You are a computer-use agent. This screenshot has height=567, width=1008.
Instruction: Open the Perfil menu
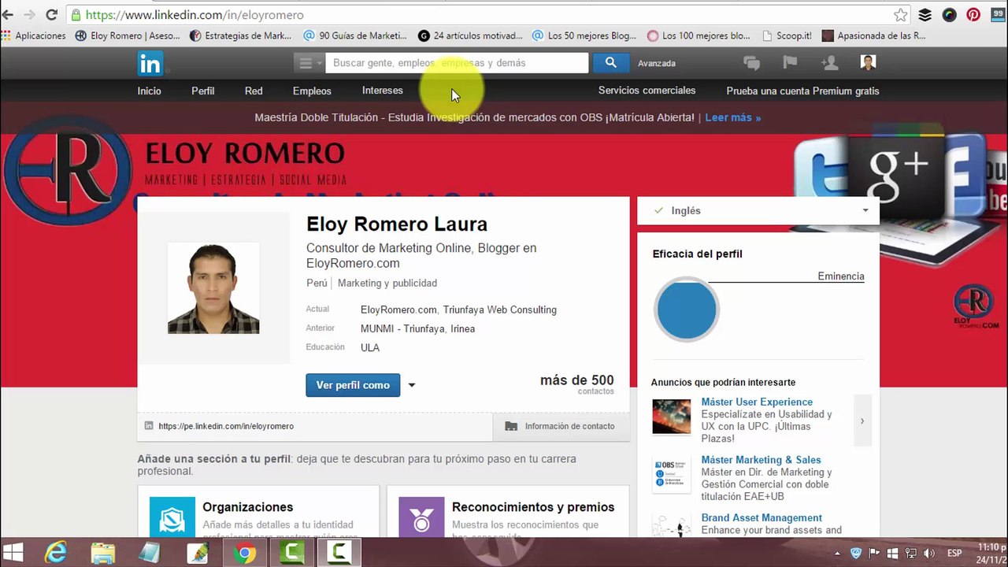pos(202,91)
